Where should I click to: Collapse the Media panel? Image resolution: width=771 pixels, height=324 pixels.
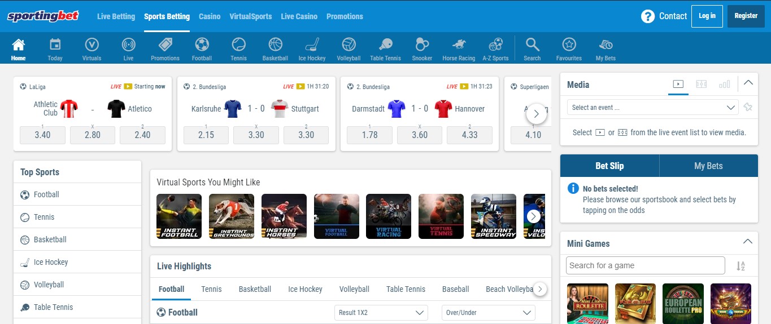tap(748, 83)
